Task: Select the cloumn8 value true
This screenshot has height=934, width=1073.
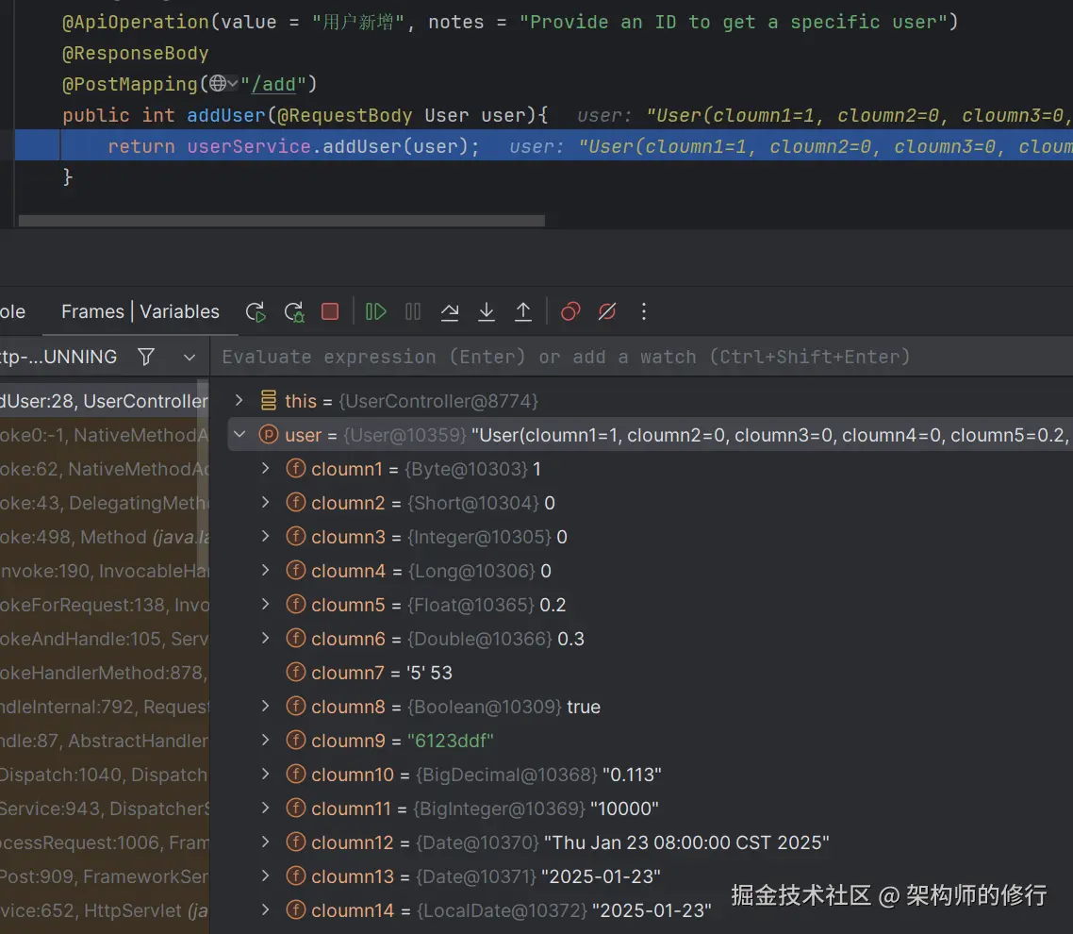Action: [583, 707]
